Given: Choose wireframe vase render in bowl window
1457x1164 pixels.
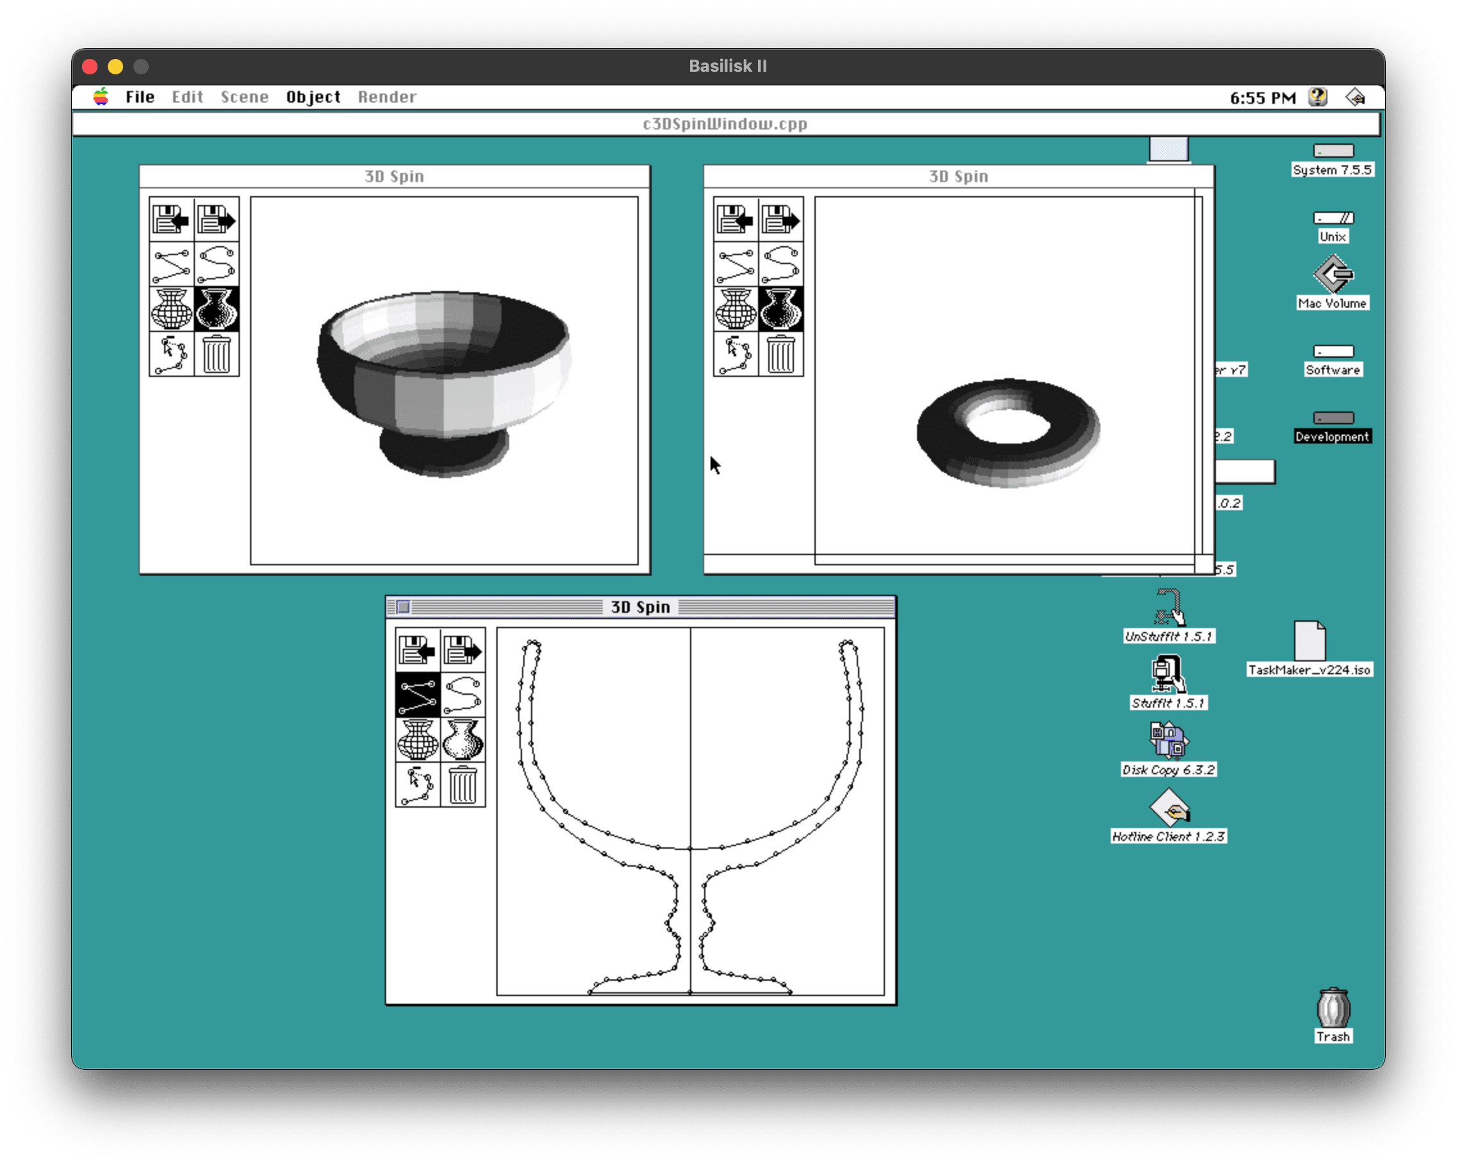Looking at the screenshot, I should click(x=171, y=309).
